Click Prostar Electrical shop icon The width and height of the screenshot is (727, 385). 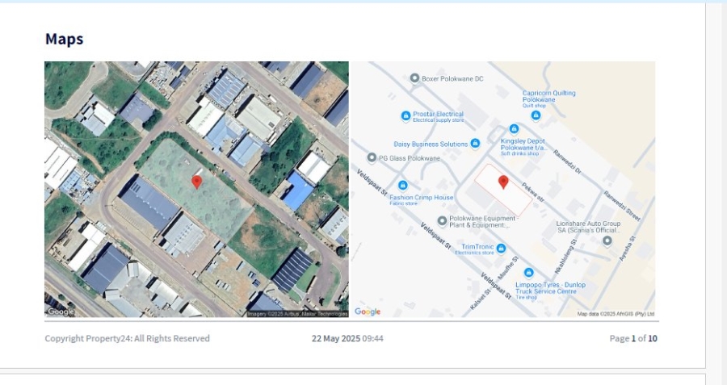click(x=406, y=116)
